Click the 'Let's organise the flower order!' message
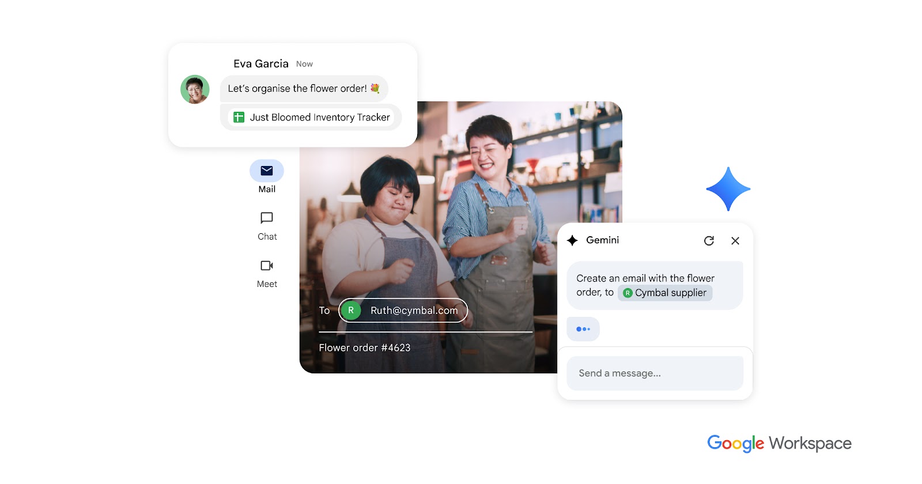Screen dimensions: 922x484 [304, 89]
